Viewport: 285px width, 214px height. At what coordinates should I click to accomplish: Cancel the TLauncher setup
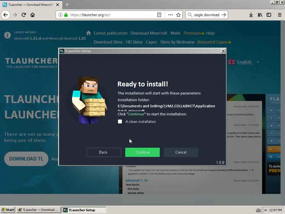181,152
